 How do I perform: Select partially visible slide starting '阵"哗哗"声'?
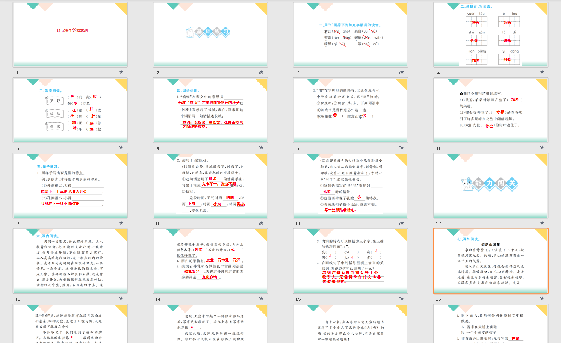tap(70, 323)
